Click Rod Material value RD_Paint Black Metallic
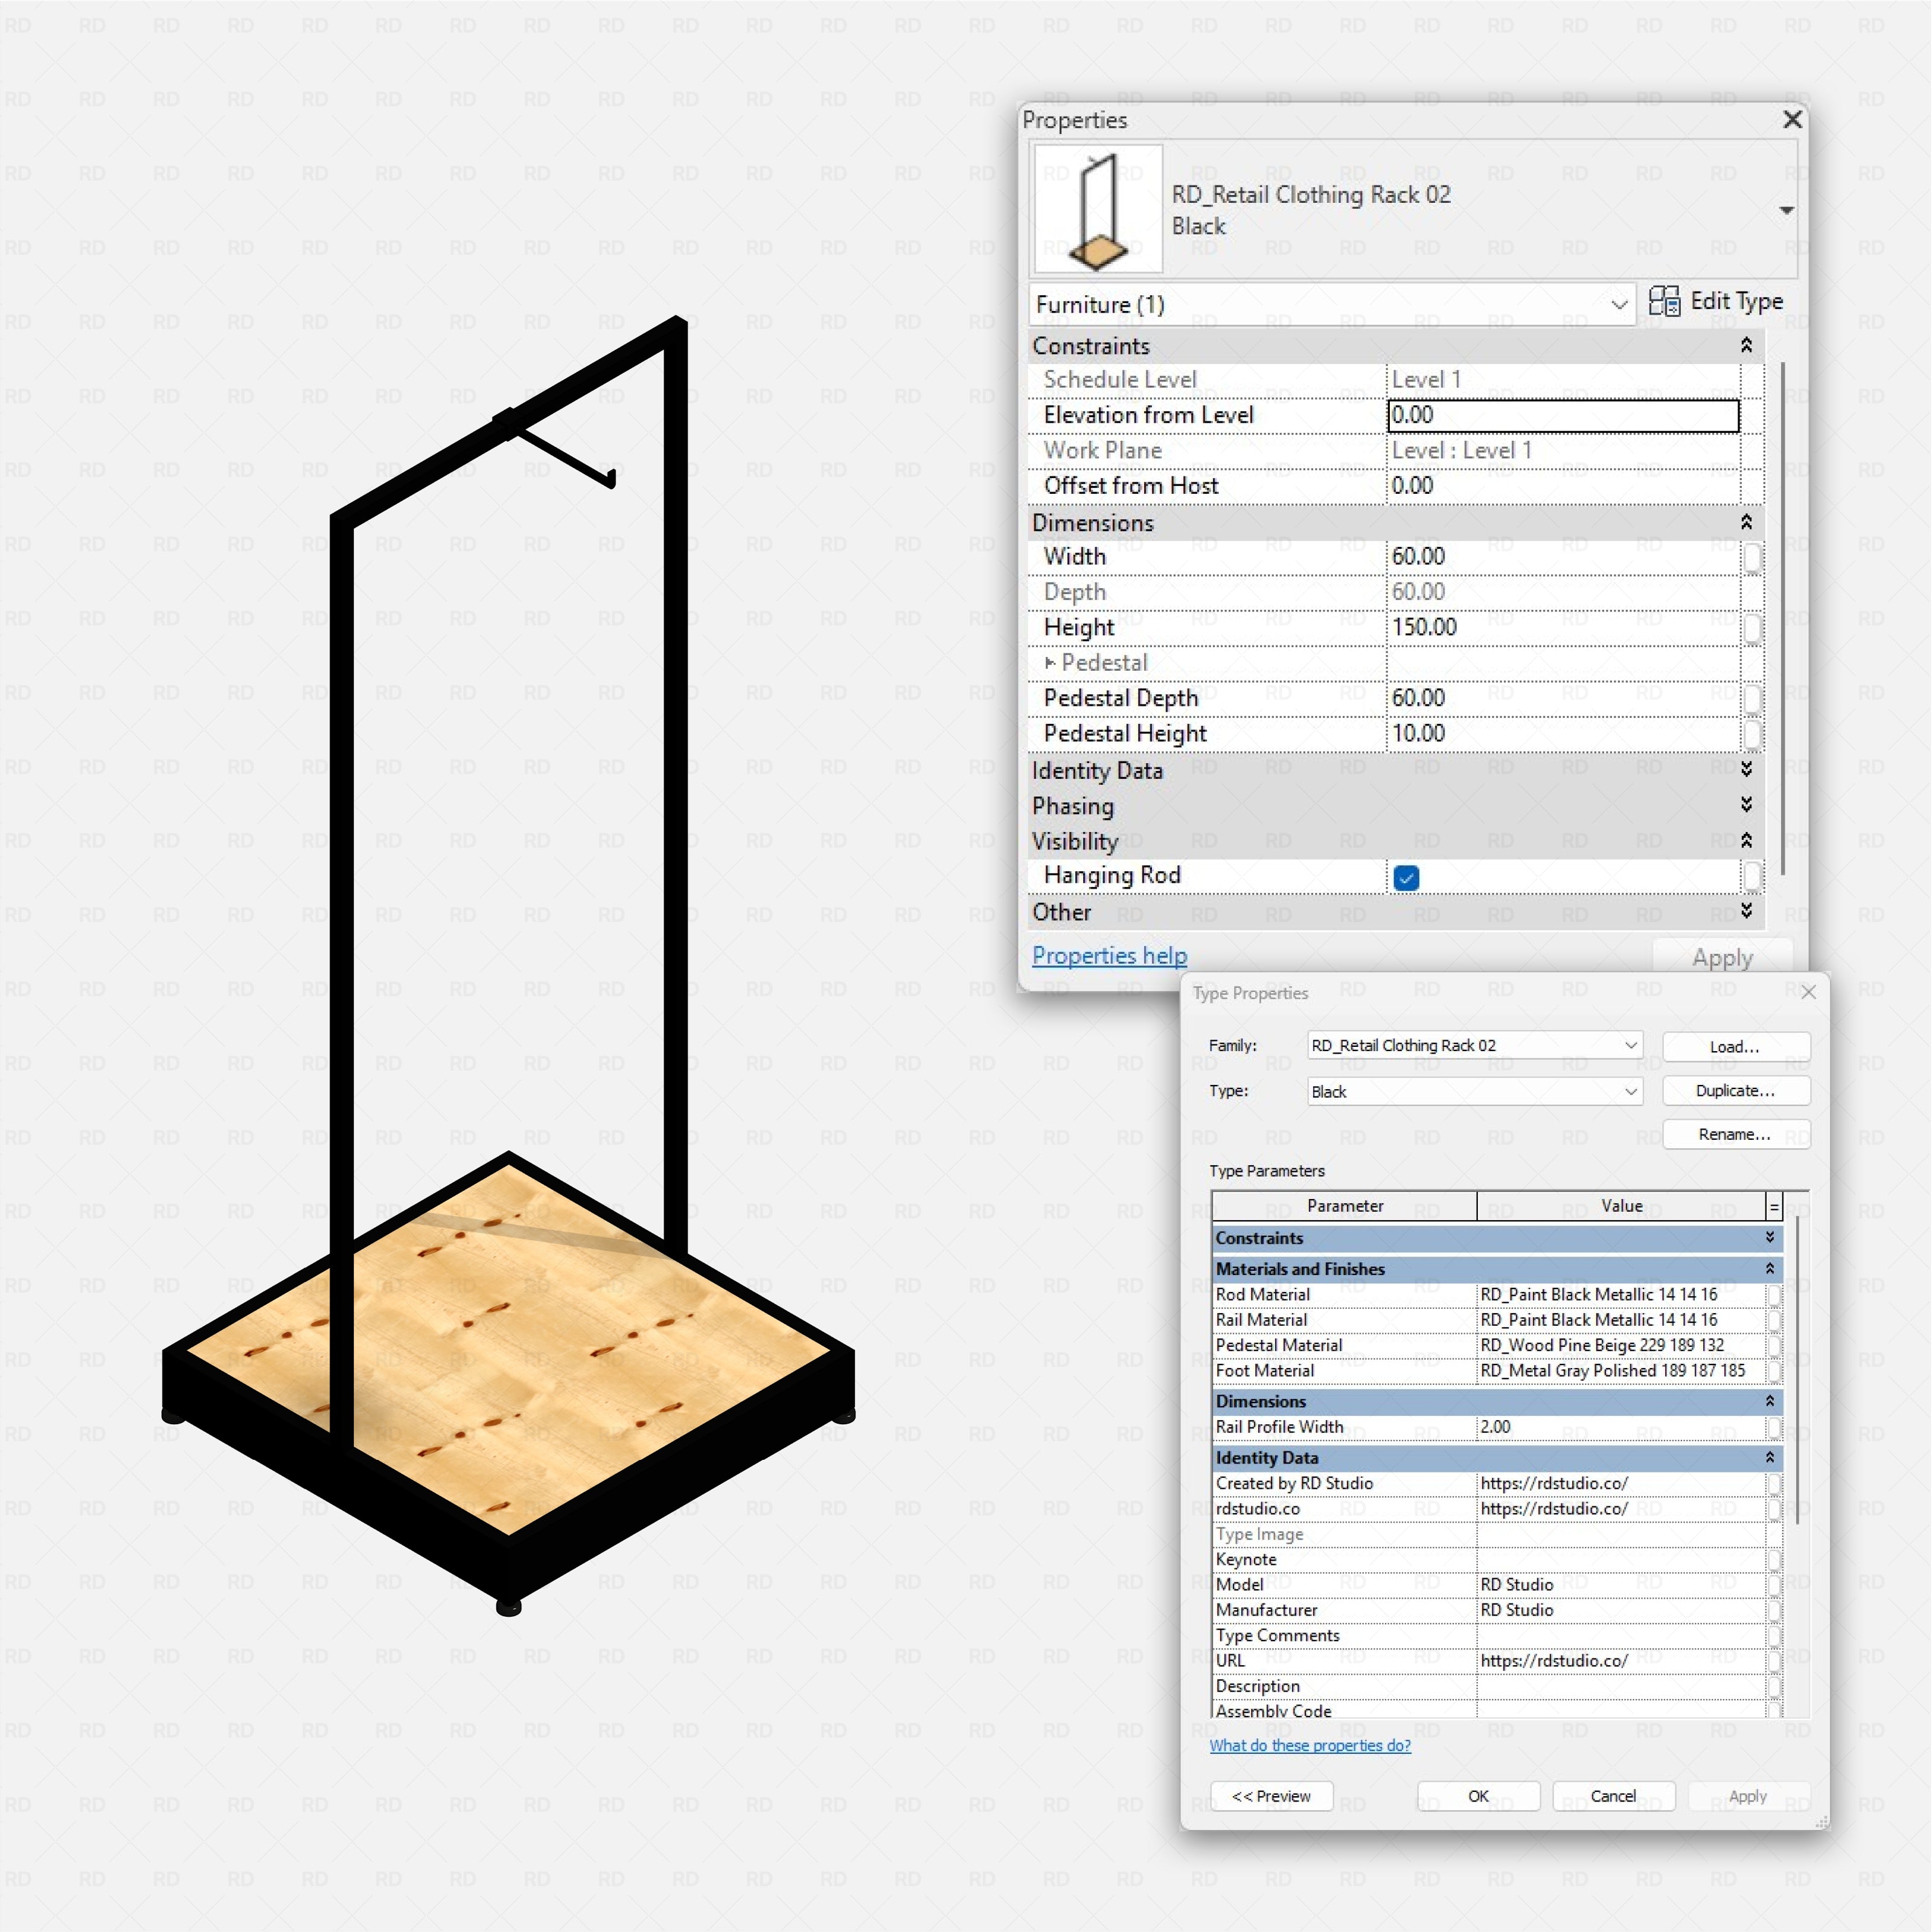Screen dimensions: 1932x1932 [x=1620, y=1294]
